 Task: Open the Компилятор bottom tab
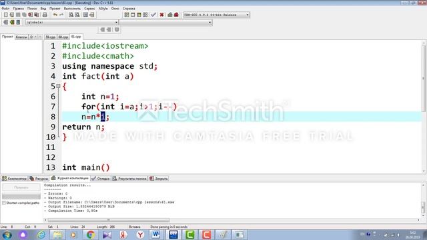pyautogui.click(x=15, y=179)
